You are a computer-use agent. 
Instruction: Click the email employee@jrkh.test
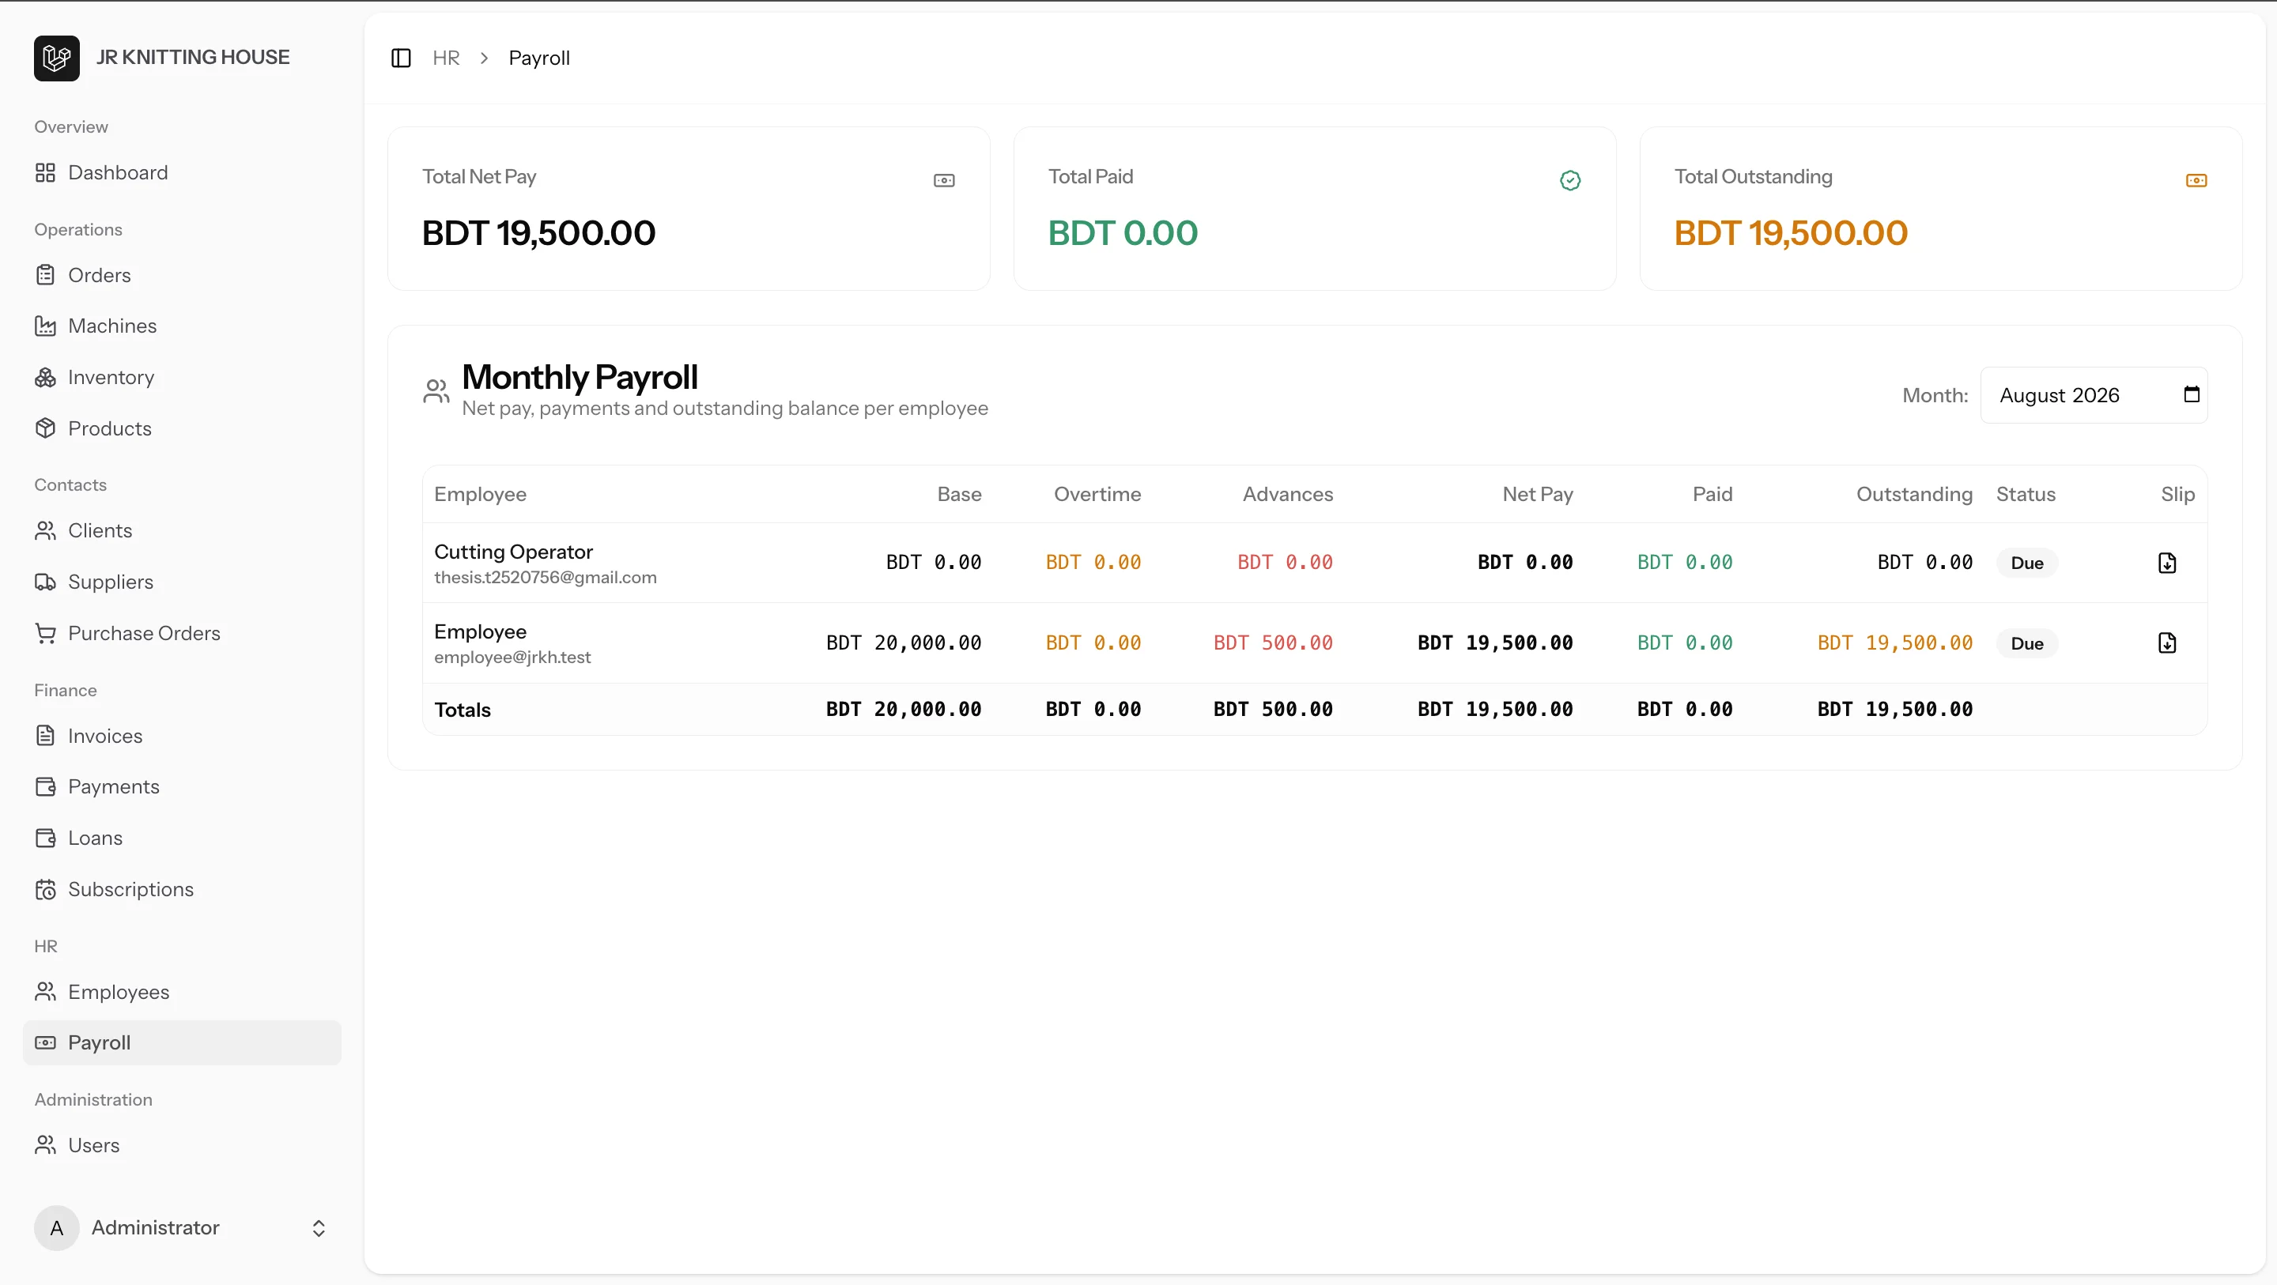point(512,658)
